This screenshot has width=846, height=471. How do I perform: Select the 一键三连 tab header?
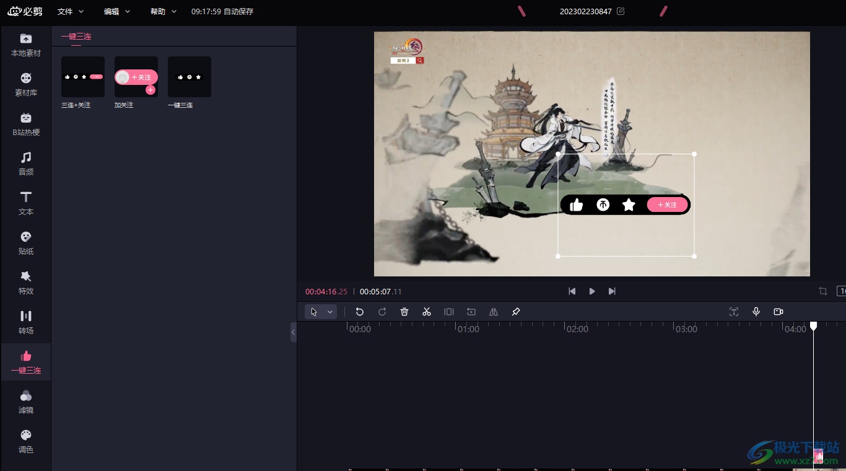[x=76, y=37]
